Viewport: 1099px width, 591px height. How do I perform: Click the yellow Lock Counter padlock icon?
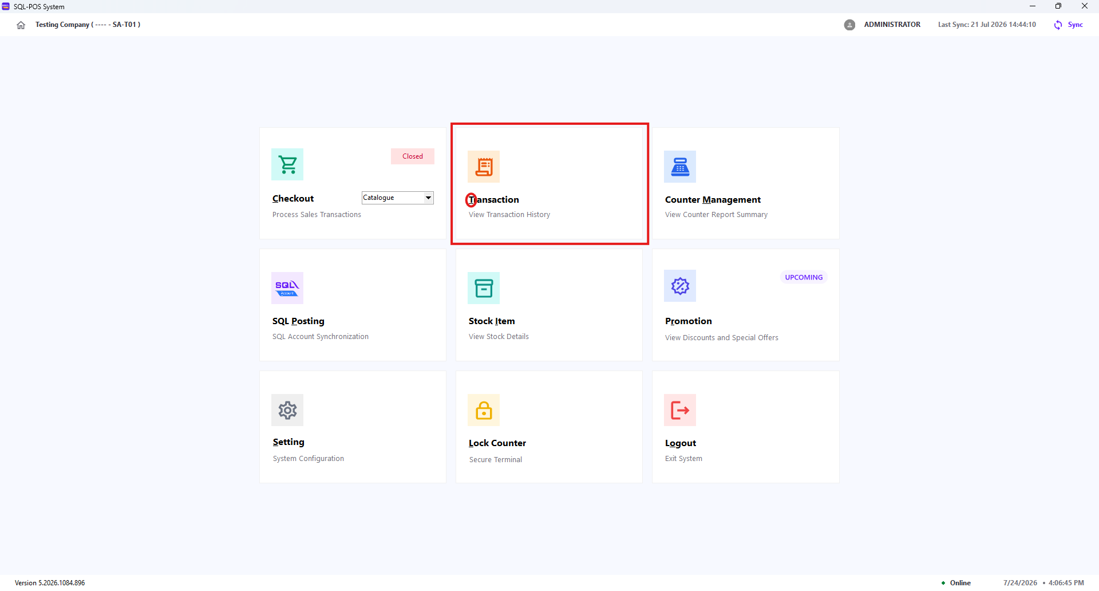click(x=484, y=410)
